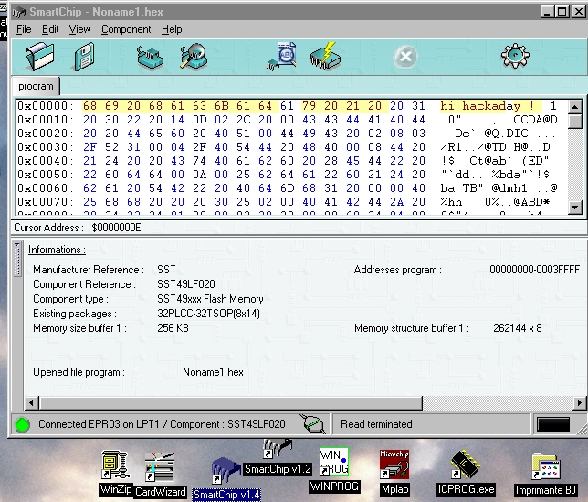Open the Edit menu
Screen dimensions: 588x502
click(50, 29)
